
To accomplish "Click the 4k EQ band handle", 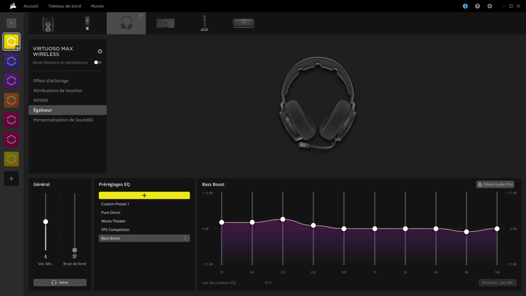I will pyautogui.click(x=436, y=229).
